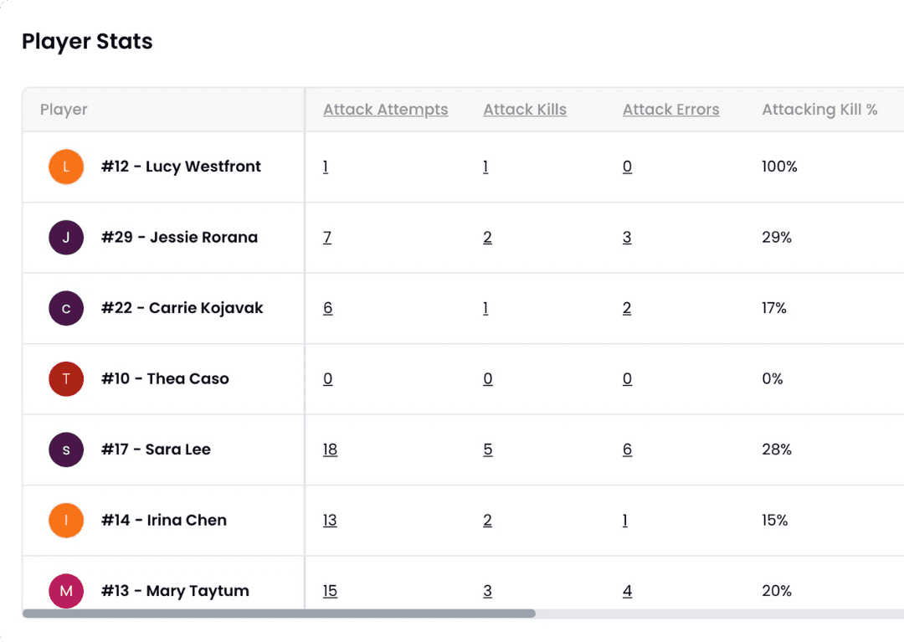
Task: Click Sara Lee's avatar icon
Action: [x=66, y=449]
